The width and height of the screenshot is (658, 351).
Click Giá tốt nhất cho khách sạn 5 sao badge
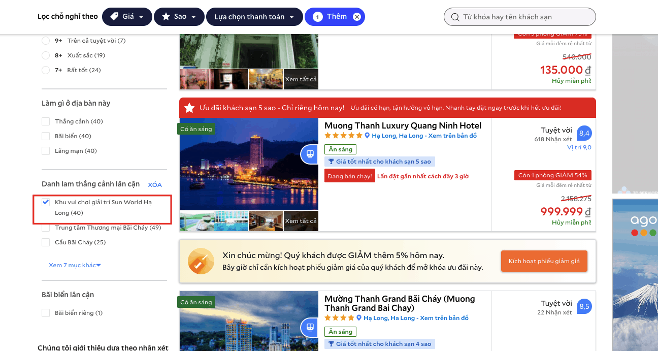pyautogui.click(x=380, y=162)
